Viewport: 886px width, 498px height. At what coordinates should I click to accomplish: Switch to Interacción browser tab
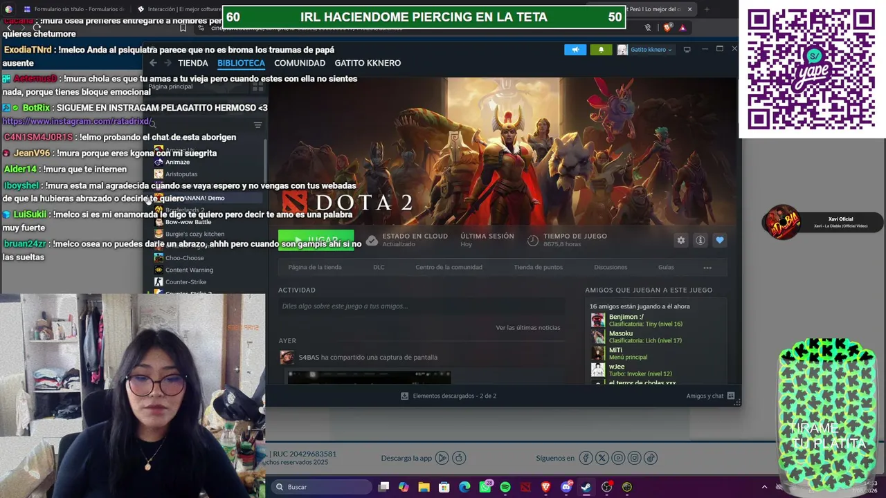[179, 9]
